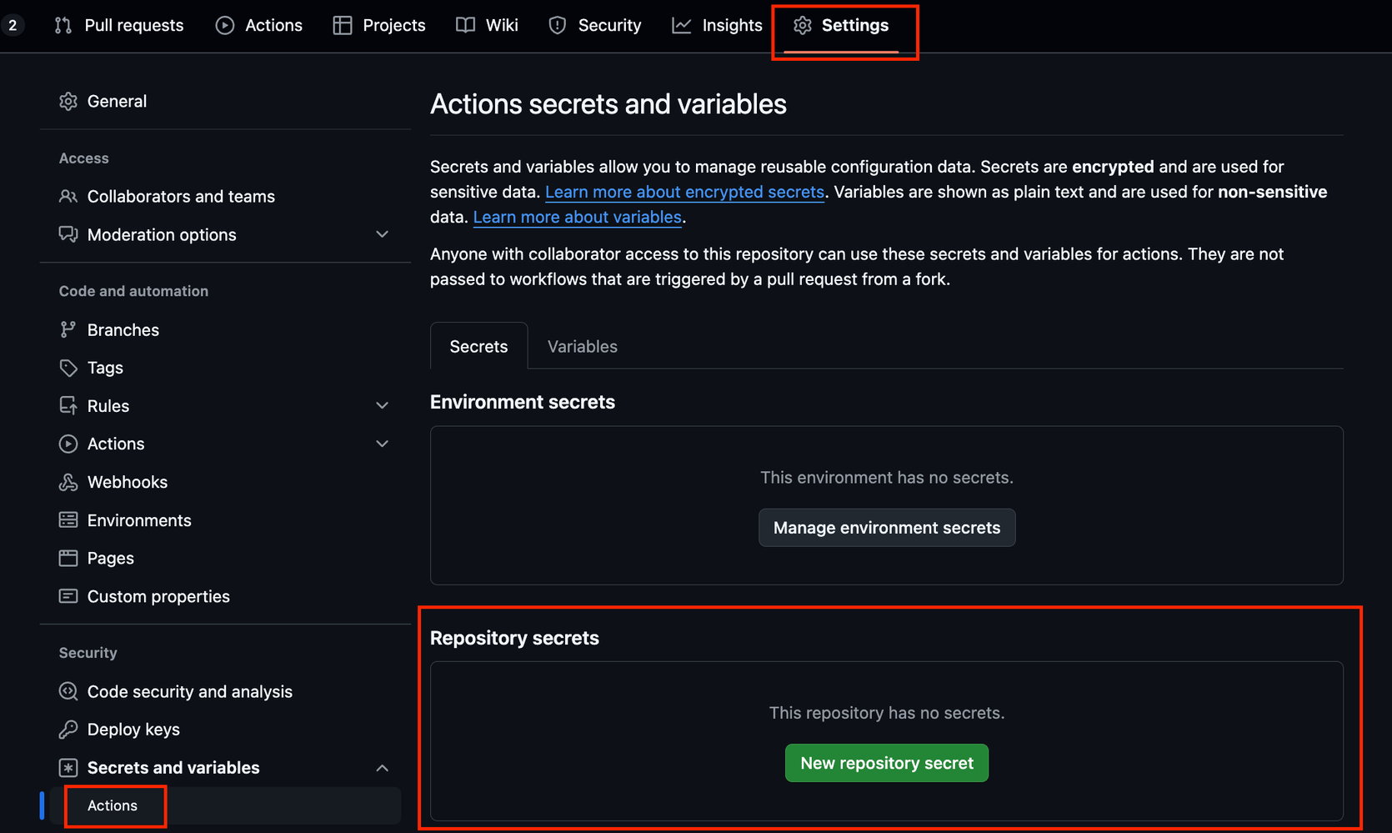Click the New repository secret button
1392x833 pixels.
[x=886, y=762]
